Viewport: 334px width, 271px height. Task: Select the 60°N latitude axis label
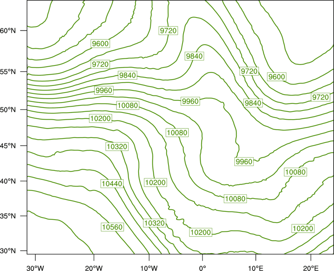point(8,30)
